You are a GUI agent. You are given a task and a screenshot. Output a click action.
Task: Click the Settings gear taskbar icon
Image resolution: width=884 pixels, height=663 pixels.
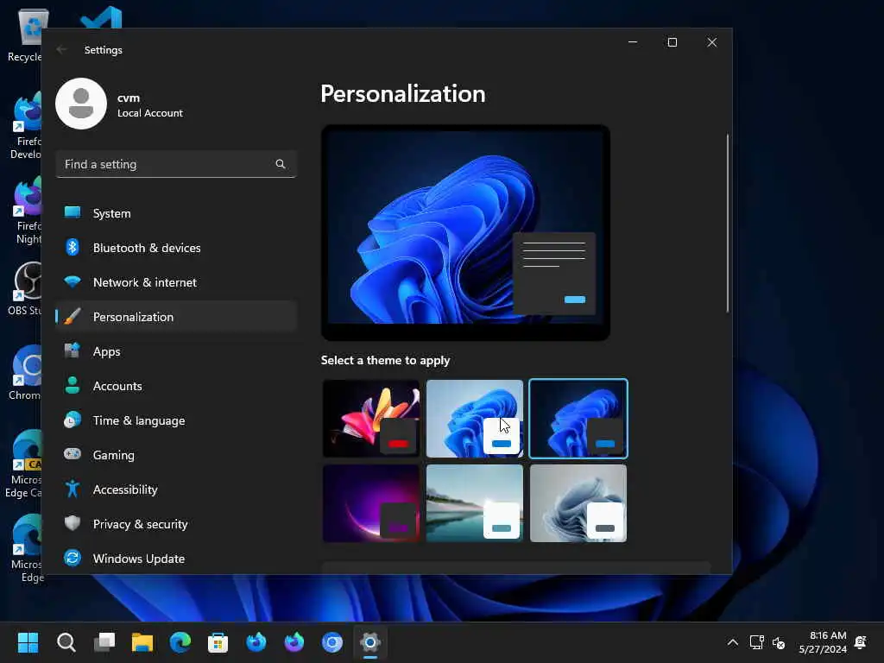pyautogui.click(x=370, y=642)
